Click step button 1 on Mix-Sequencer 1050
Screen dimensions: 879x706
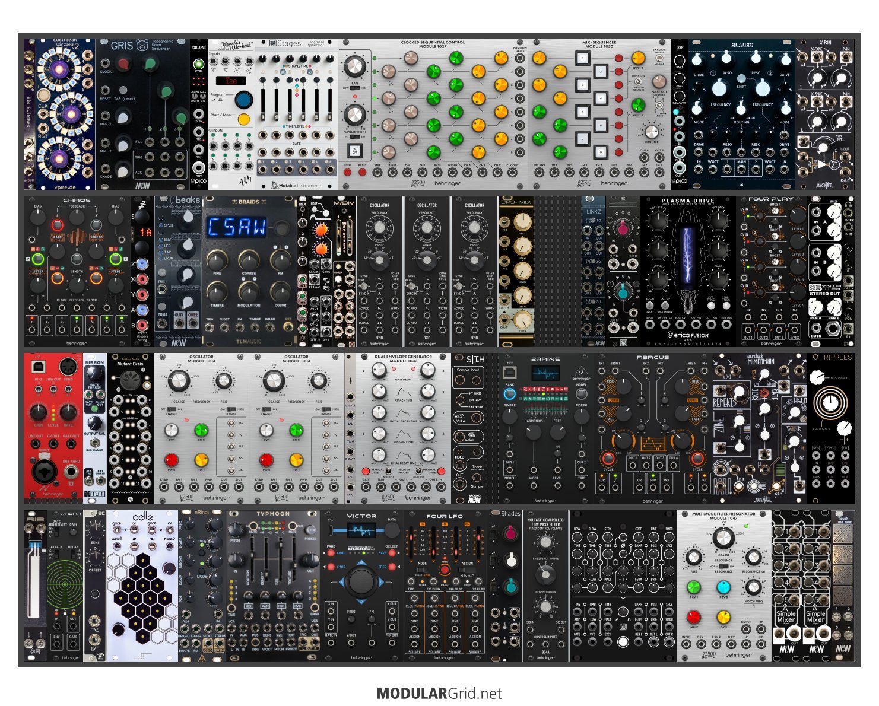[583, 58]
